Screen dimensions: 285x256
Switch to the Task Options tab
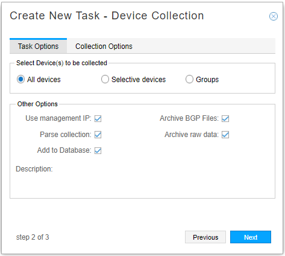38,46
